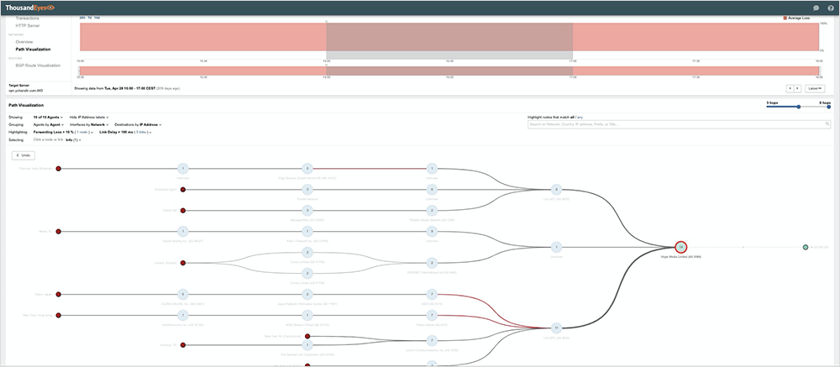The height and width of the screenshot is (367, 840).
Task: Select the Virgin Media Limited red-circled node
Action: click(x=681, y=247)
